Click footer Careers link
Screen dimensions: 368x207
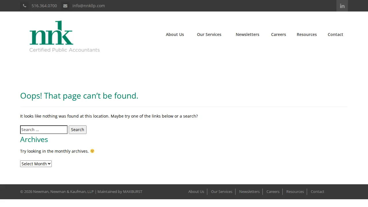pos(273,191)
